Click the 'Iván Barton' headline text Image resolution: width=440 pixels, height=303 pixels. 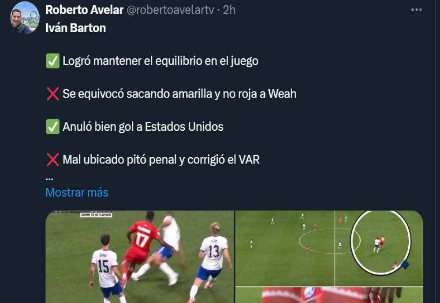(76, 28)
